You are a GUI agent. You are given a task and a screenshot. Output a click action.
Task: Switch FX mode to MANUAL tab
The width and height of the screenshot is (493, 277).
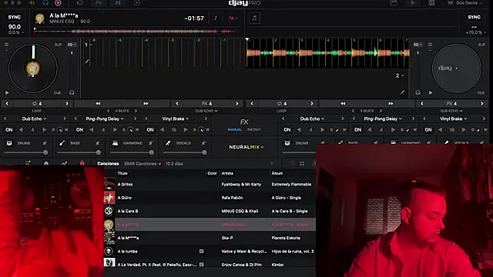click(234, 130)
